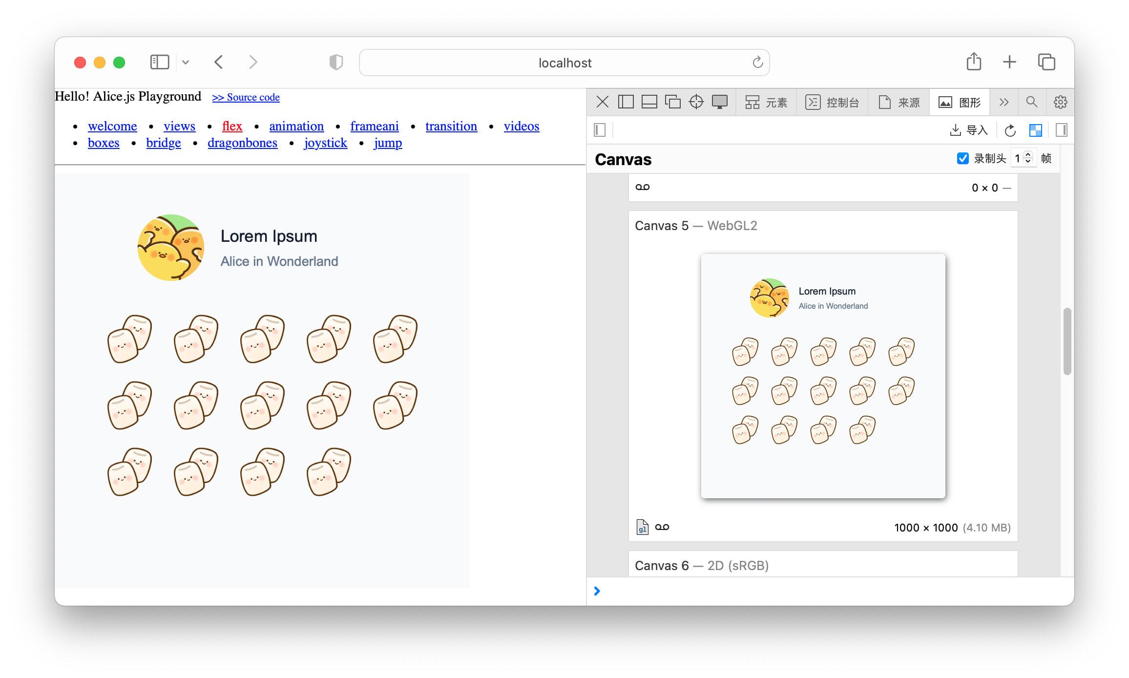The image size is (1129, 678).
Task: Detach inspector into separate window
Action: click(672, 102)
